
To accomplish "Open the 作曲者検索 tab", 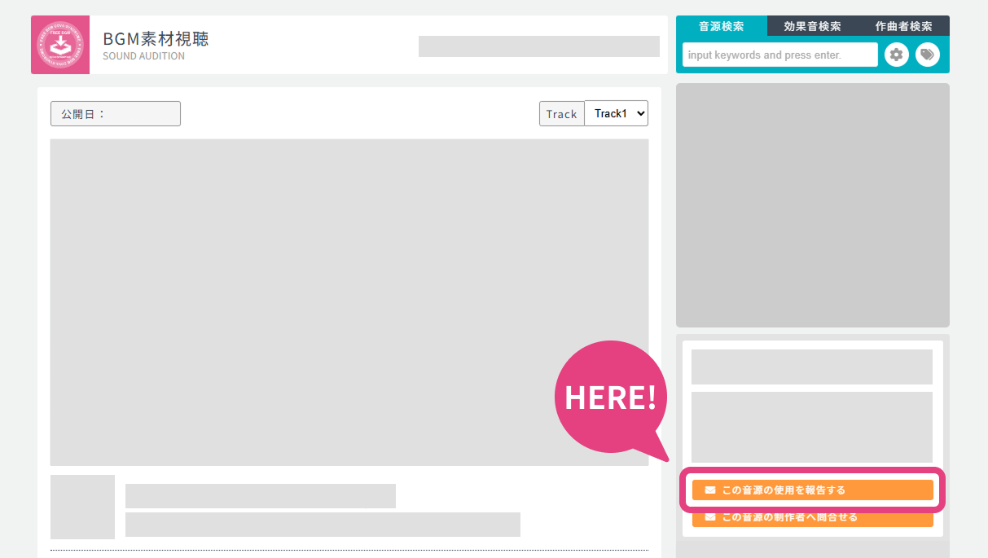I will click(903, 26).
